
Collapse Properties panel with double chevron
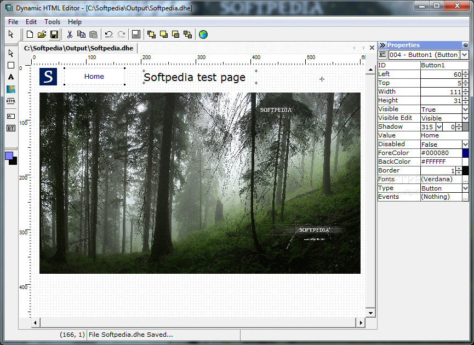(382, 45)
